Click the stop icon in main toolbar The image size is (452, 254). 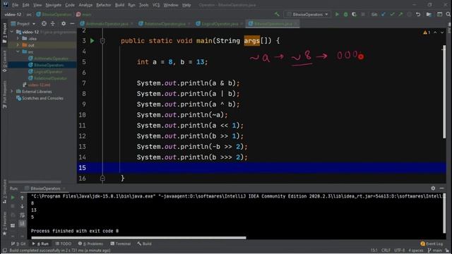tap(363, 14)
